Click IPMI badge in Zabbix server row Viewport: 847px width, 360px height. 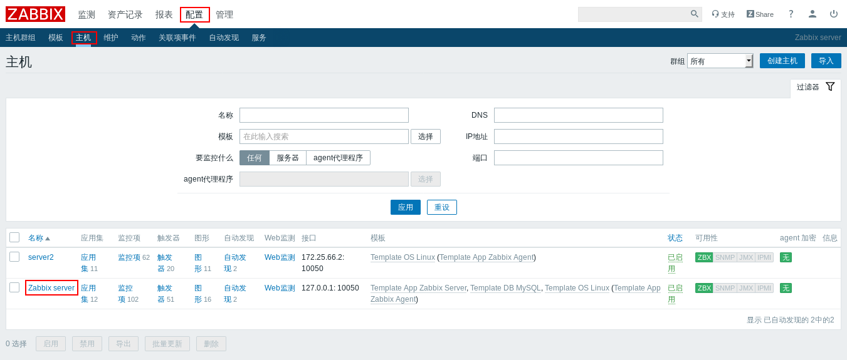[764, 288]
